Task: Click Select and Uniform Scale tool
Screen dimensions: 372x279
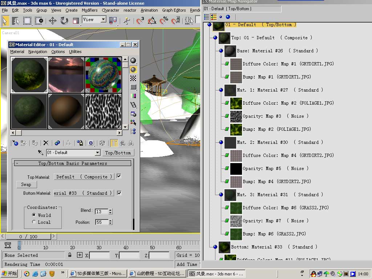Action: click(x=76, y=21)
